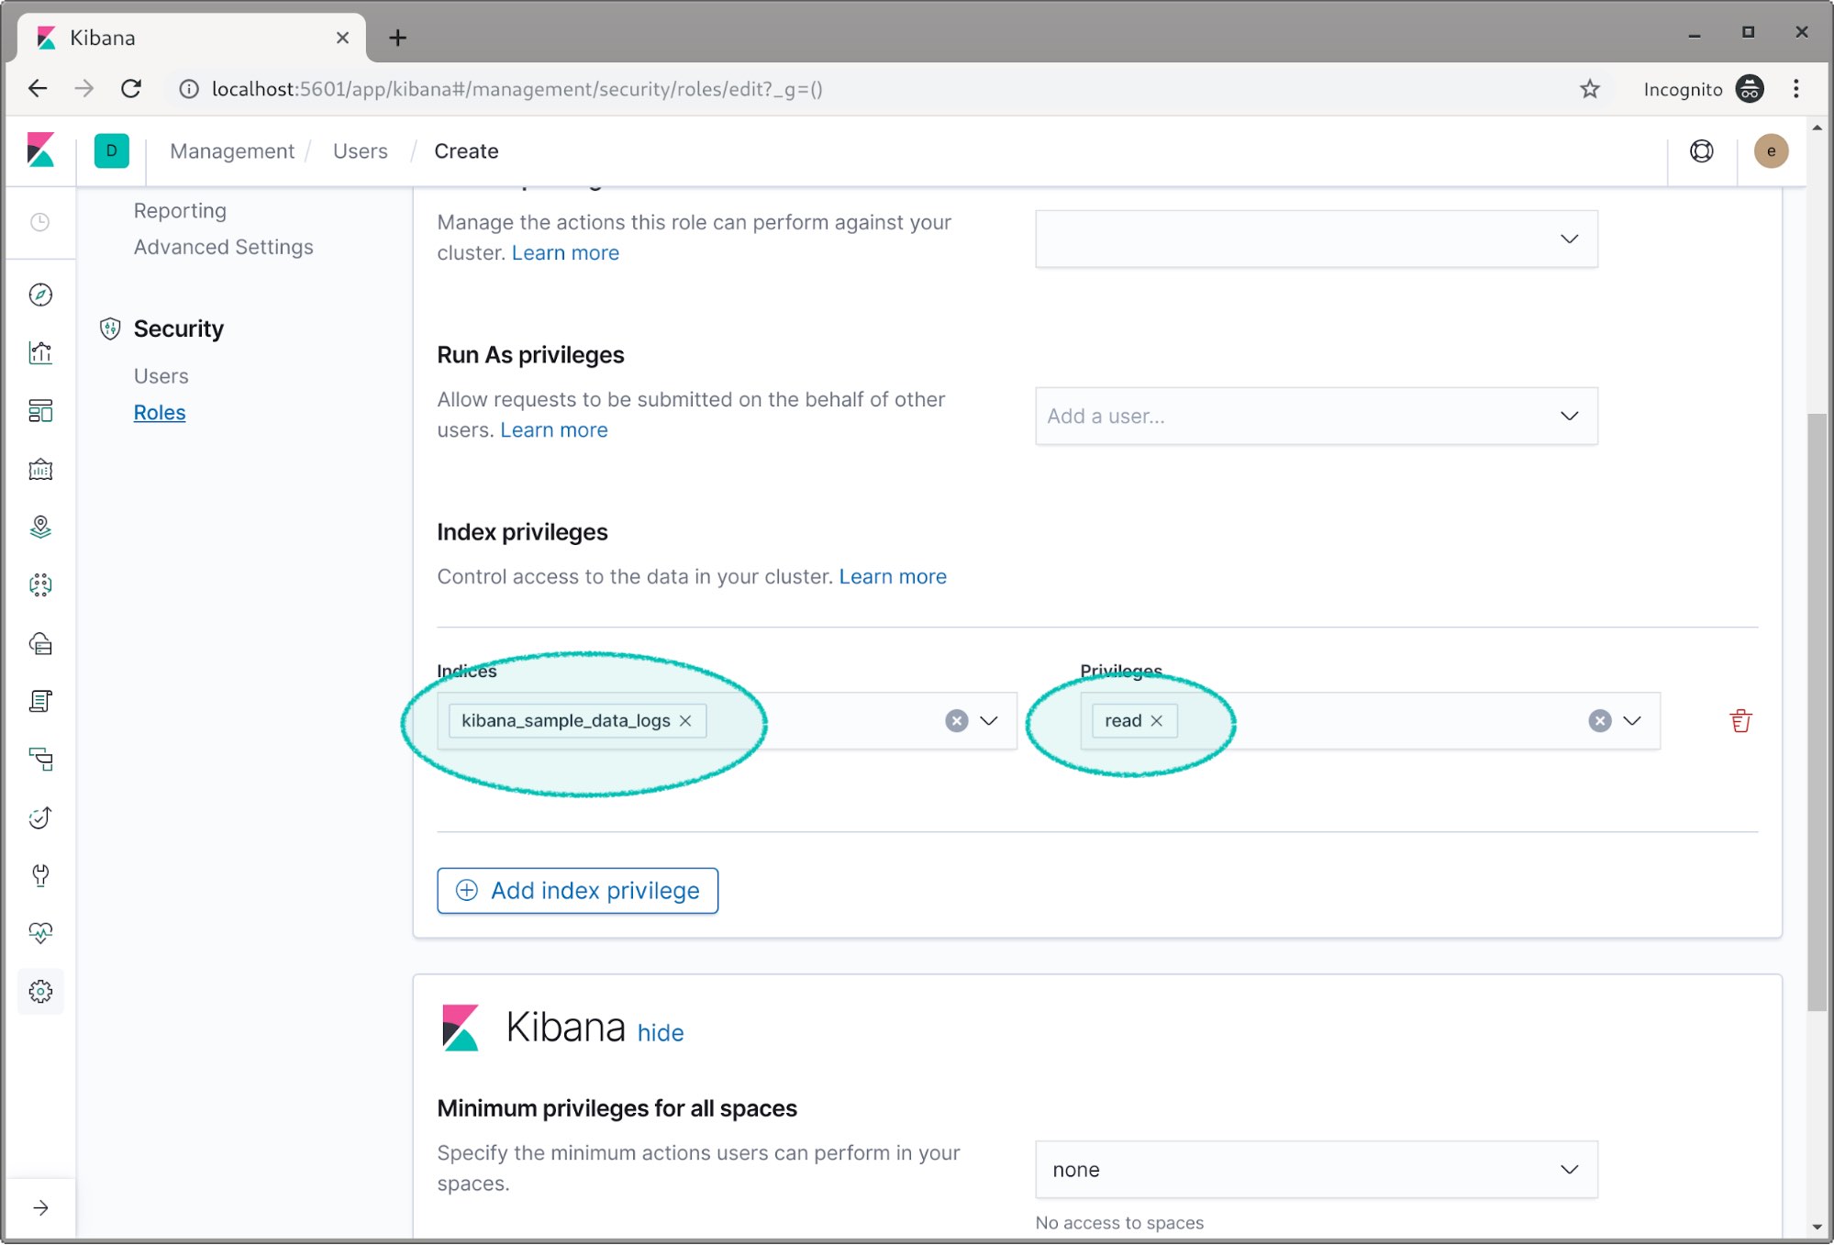
Task: Remove the kibana_sample_data_logs index tag
Action: 685,721
